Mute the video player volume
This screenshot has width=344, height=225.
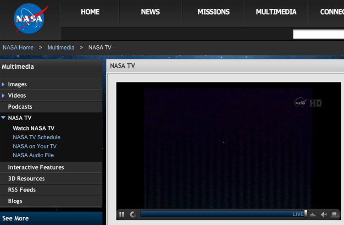[324, 214]
